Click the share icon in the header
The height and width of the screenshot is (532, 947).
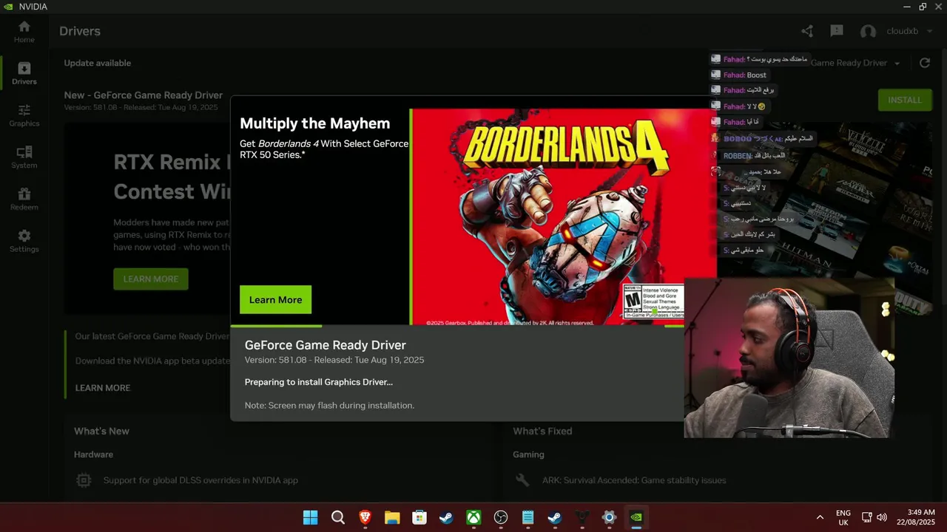(807, 31)
